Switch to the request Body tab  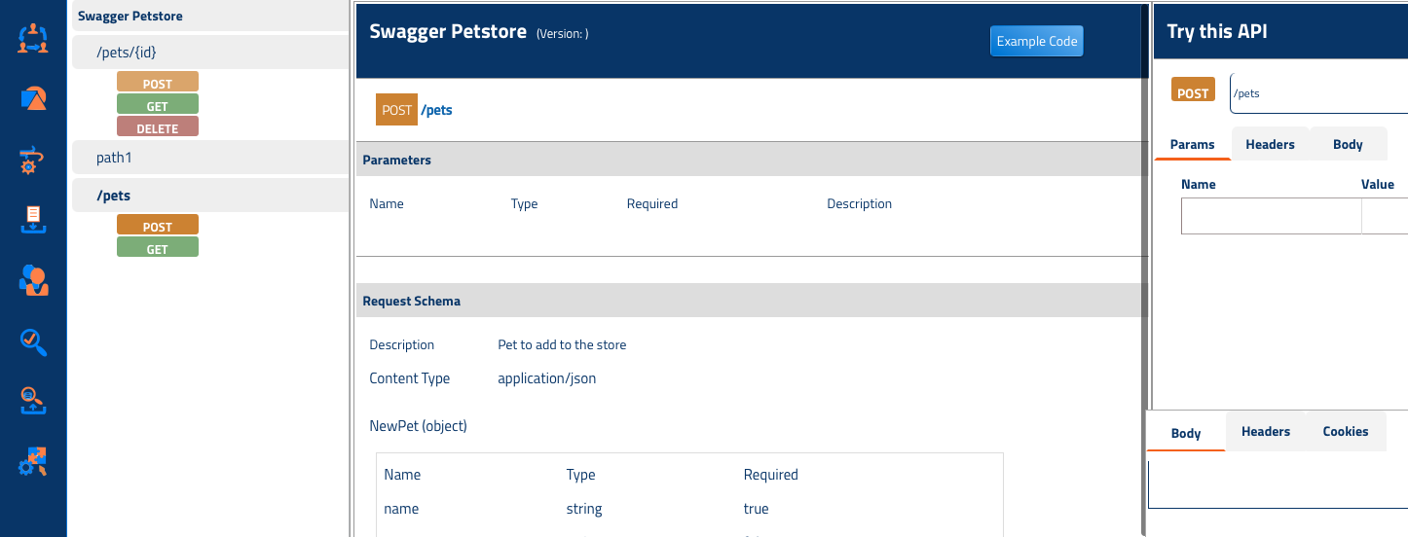click(x=1348, y=144)
